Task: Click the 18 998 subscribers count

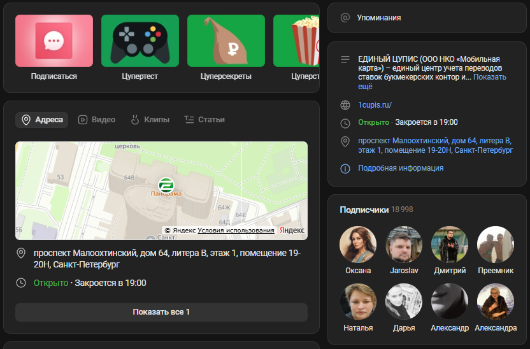Action: tap(402, 210)
